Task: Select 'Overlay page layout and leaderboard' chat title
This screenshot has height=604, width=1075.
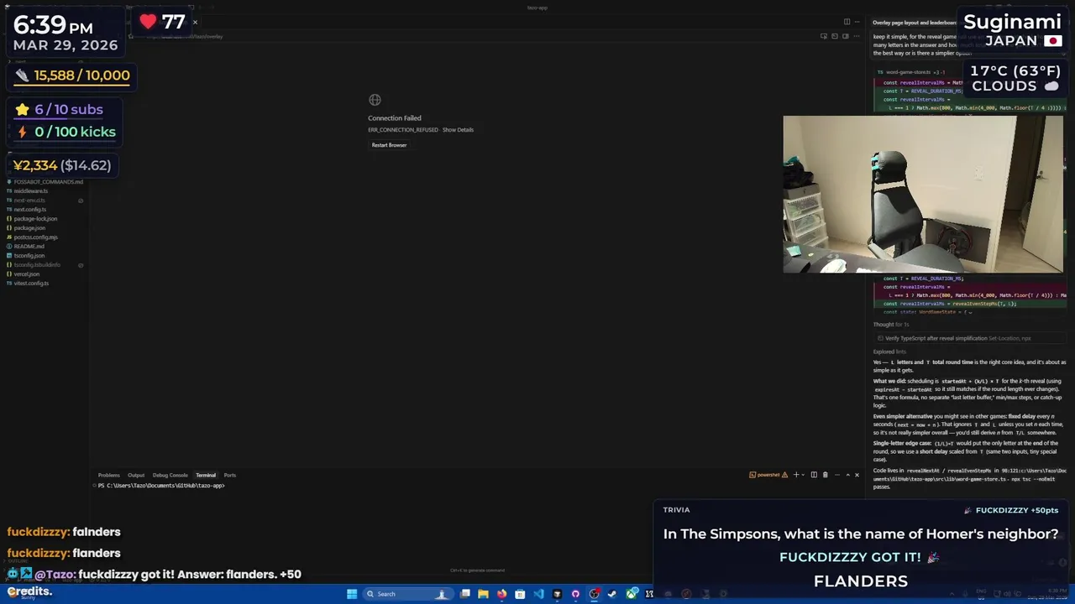Action: pos(914,23)
